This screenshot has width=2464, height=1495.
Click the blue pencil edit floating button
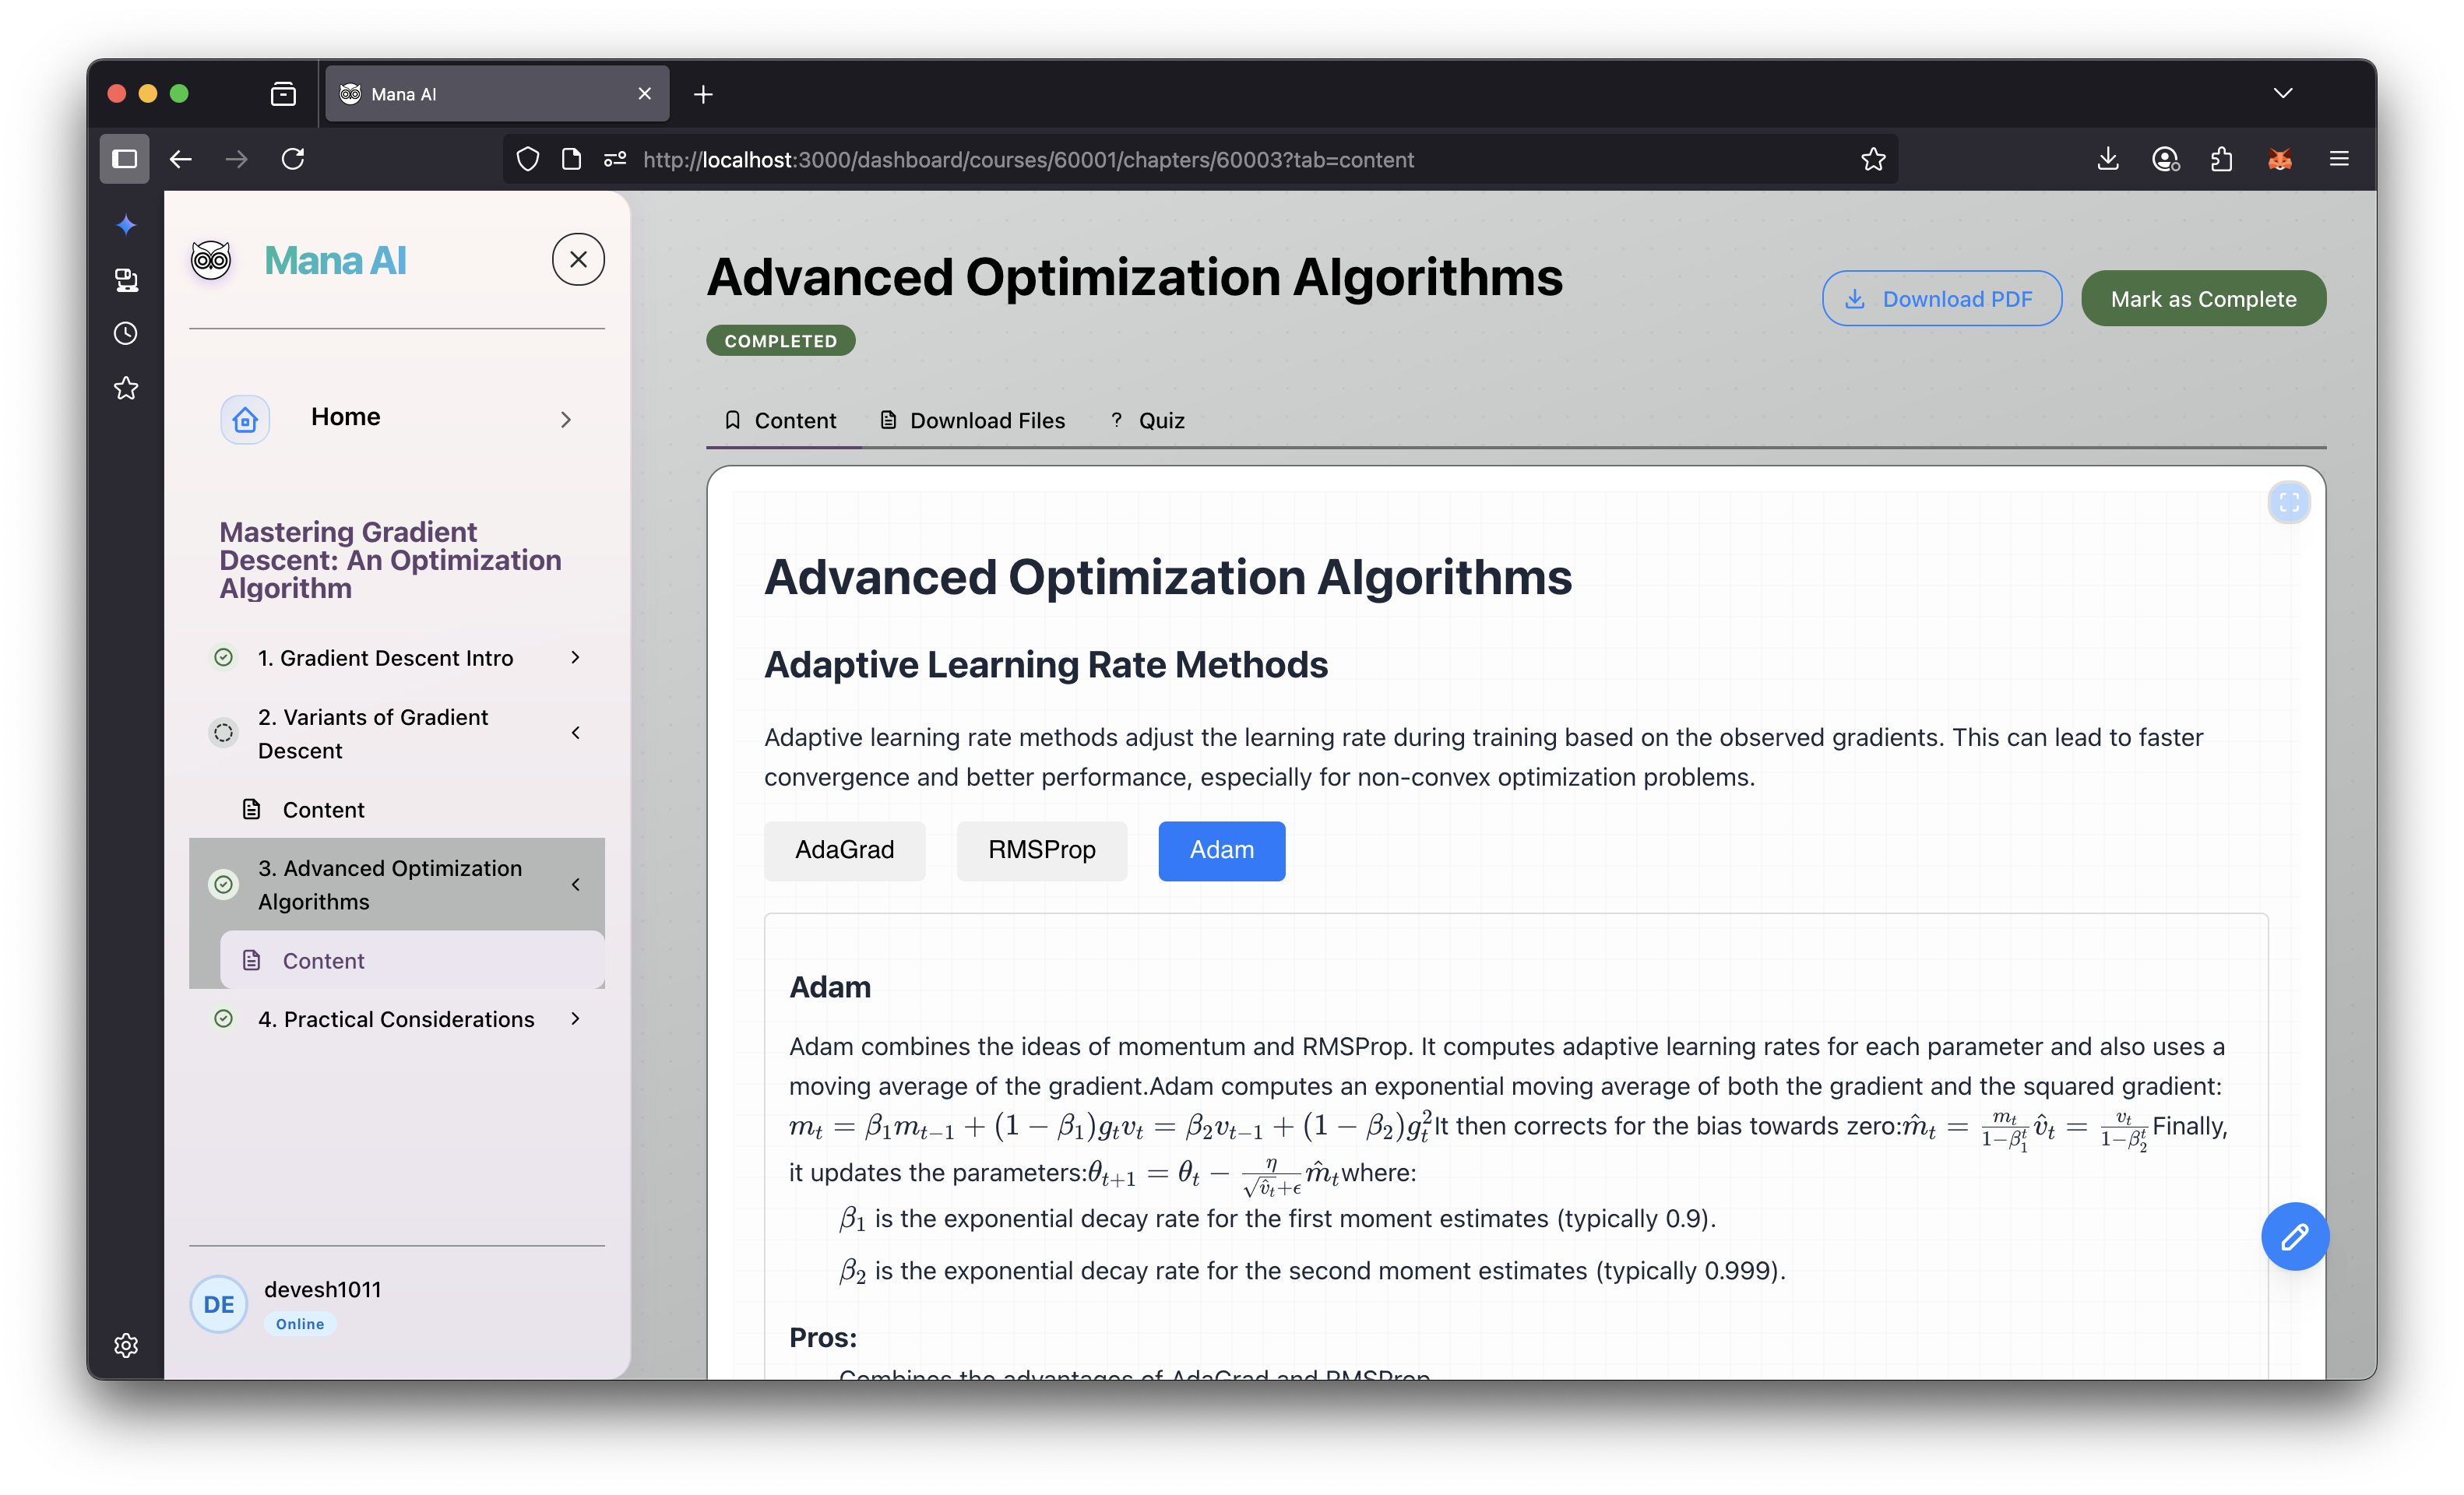[x=2294, y=1236]
